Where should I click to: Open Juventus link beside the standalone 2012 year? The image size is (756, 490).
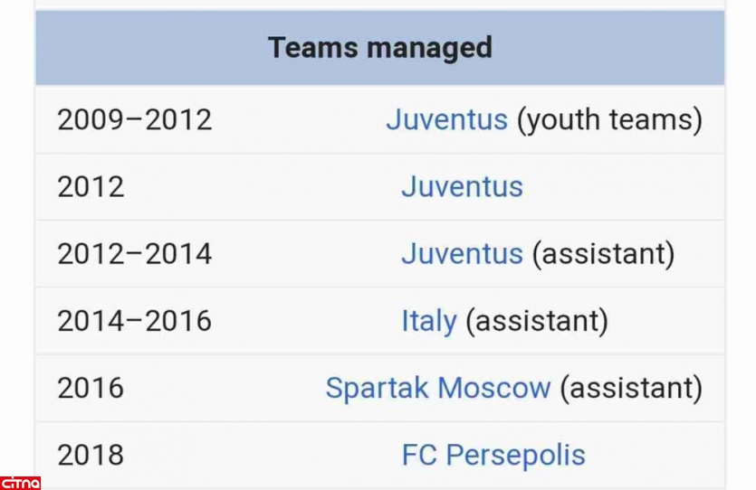pos(462,186)
